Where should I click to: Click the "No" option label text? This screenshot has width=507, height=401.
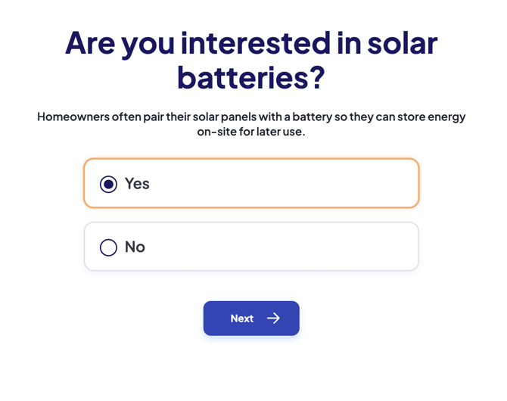135,247
